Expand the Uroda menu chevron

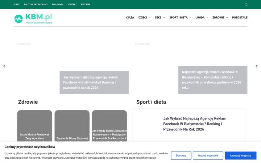click(207, 18)
